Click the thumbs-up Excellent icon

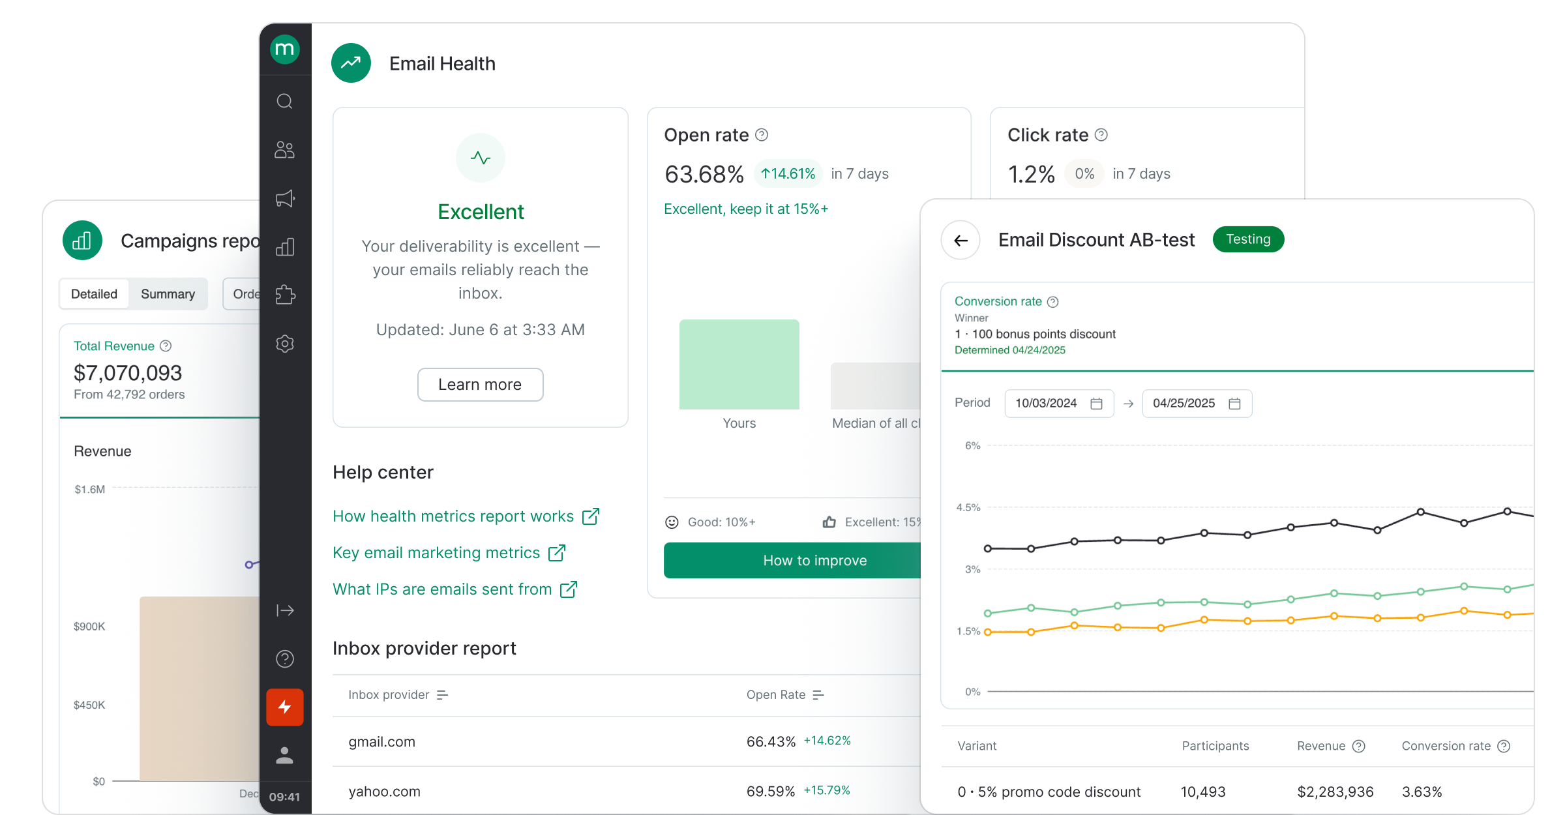click(829, 522)
